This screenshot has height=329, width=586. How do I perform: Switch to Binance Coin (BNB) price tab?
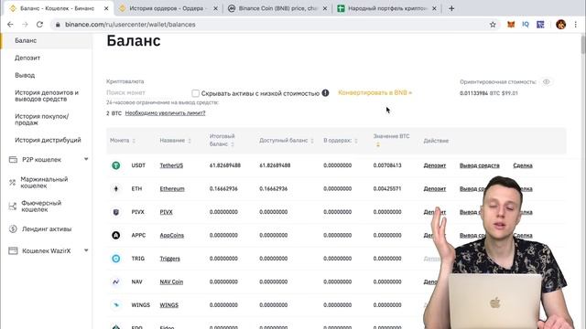278,8
